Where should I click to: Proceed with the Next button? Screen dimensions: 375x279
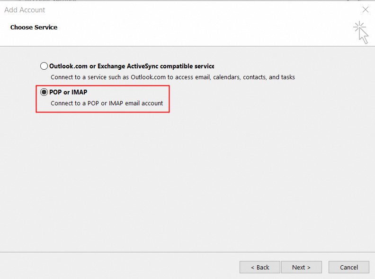301,267
